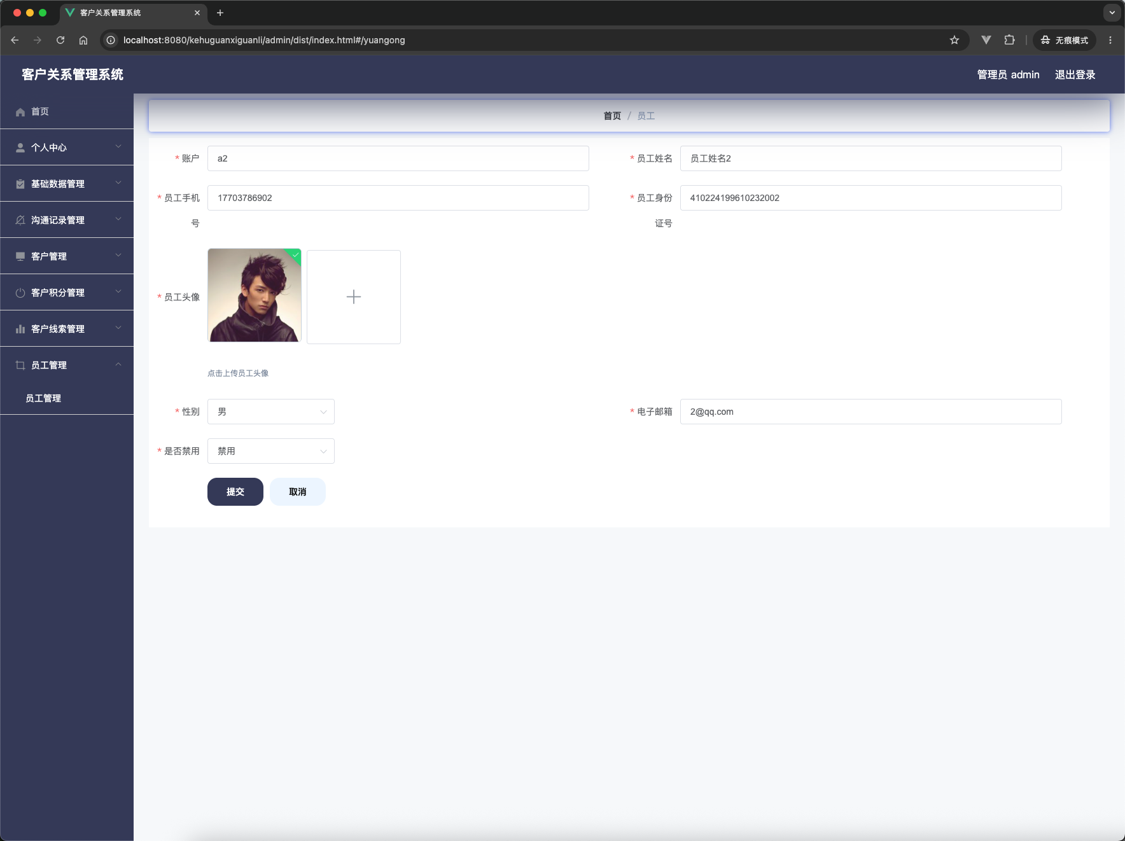Click 退出登录 to log out
The image size is (1125, 841).
(1075, 74)
